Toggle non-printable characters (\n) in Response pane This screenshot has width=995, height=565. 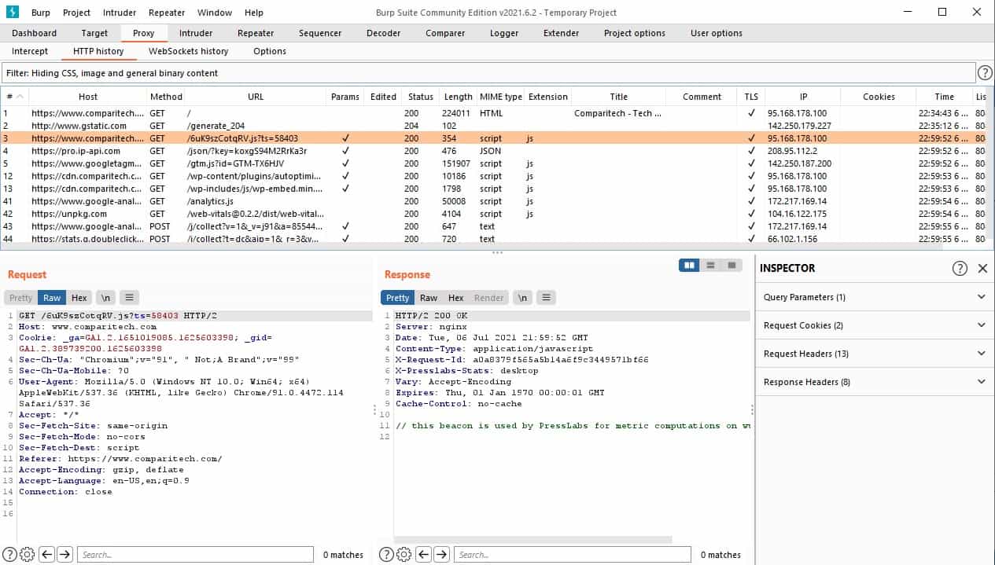522,298
